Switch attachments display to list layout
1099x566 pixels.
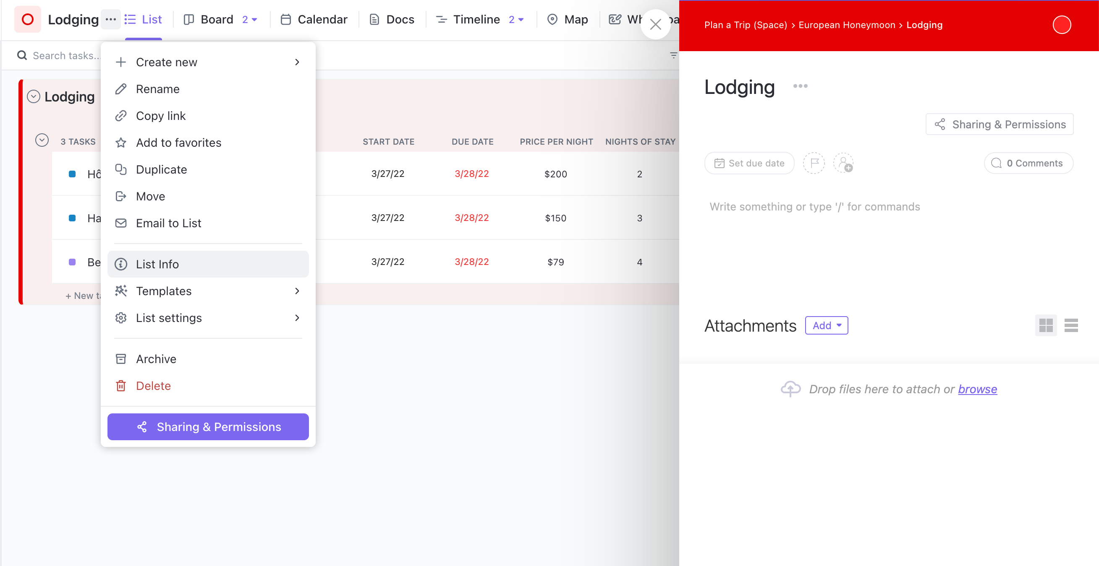pyautogui.click(x=1071, y=326)
